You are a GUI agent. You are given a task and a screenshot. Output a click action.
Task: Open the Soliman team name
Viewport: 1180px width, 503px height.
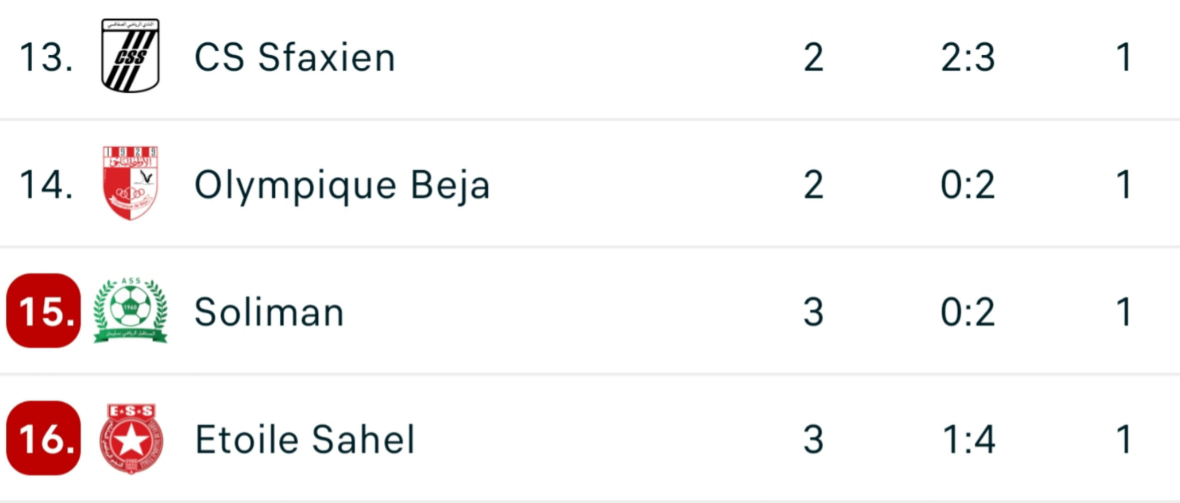(269, 312)
